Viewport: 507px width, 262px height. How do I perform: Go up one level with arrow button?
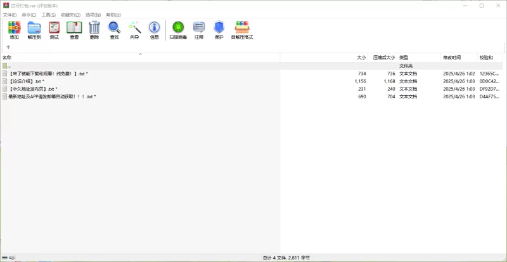(8, 47)
